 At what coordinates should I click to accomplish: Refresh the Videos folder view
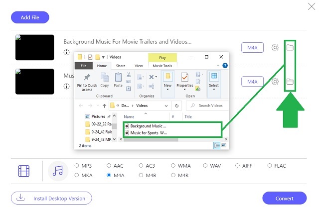tap(177, 106)
